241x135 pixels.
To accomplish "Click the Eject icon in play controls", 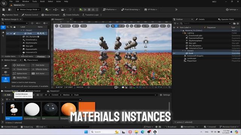I will click(93, 9).
